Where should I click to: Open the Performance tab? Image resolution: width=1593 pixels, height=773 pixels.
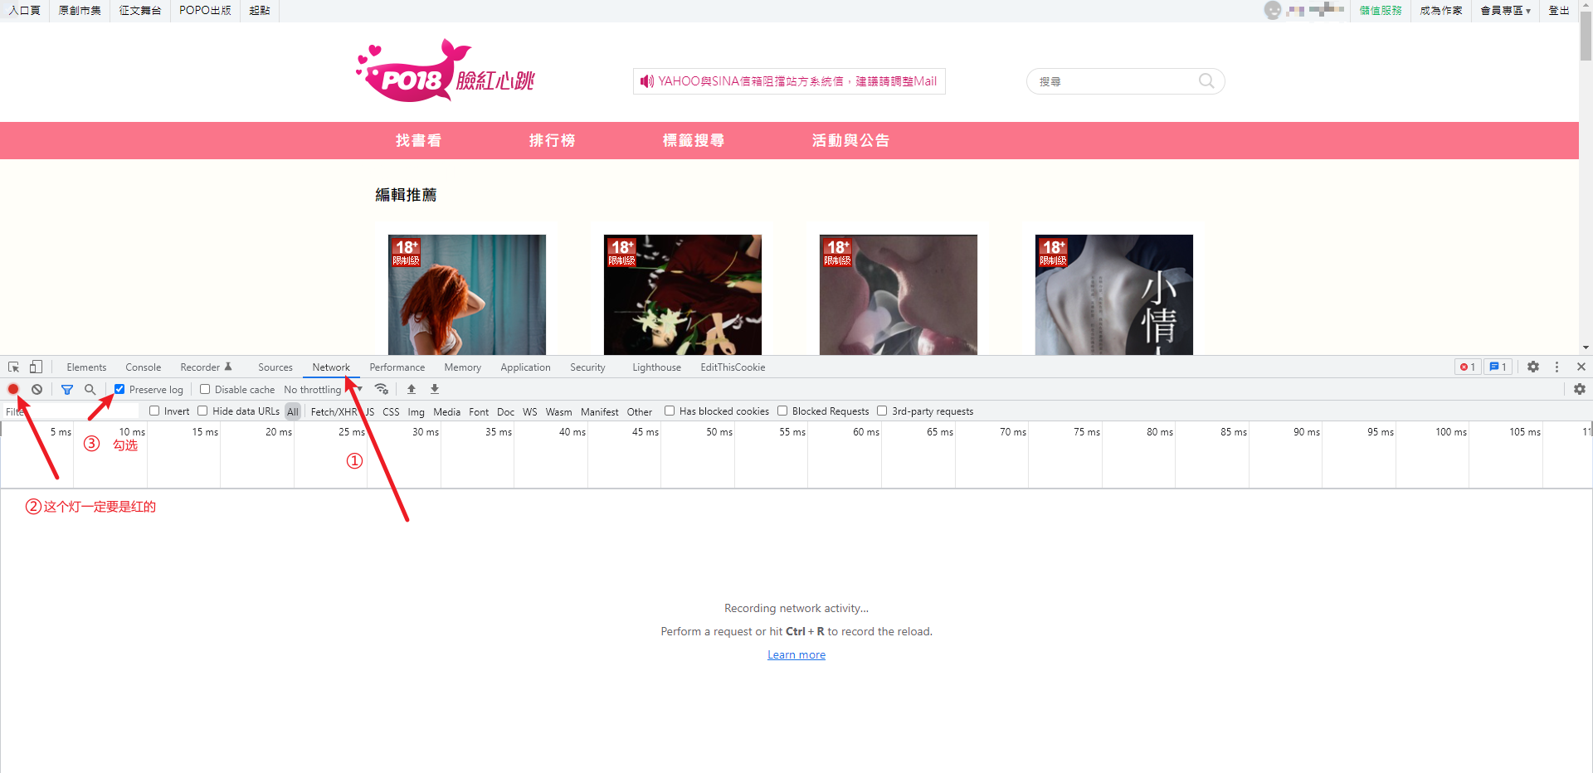[397, 367]
